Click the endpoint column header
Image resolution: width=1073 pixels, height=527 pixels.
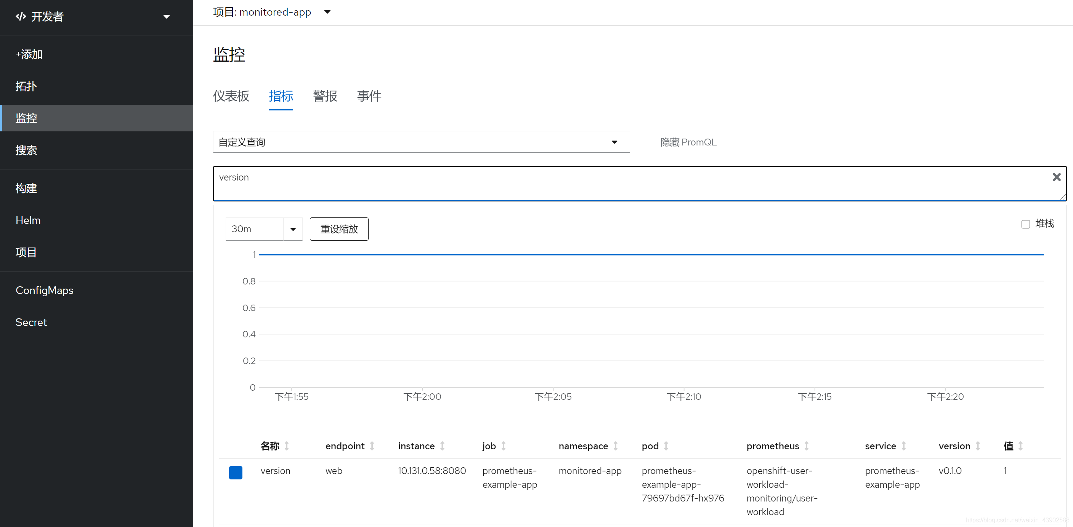point(345,446)
